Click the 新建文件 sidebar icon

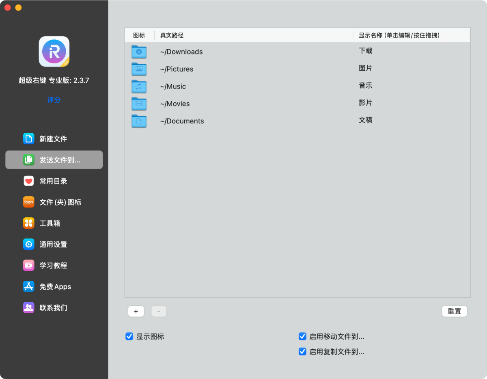pyautogui.click(x=28, y=139)
